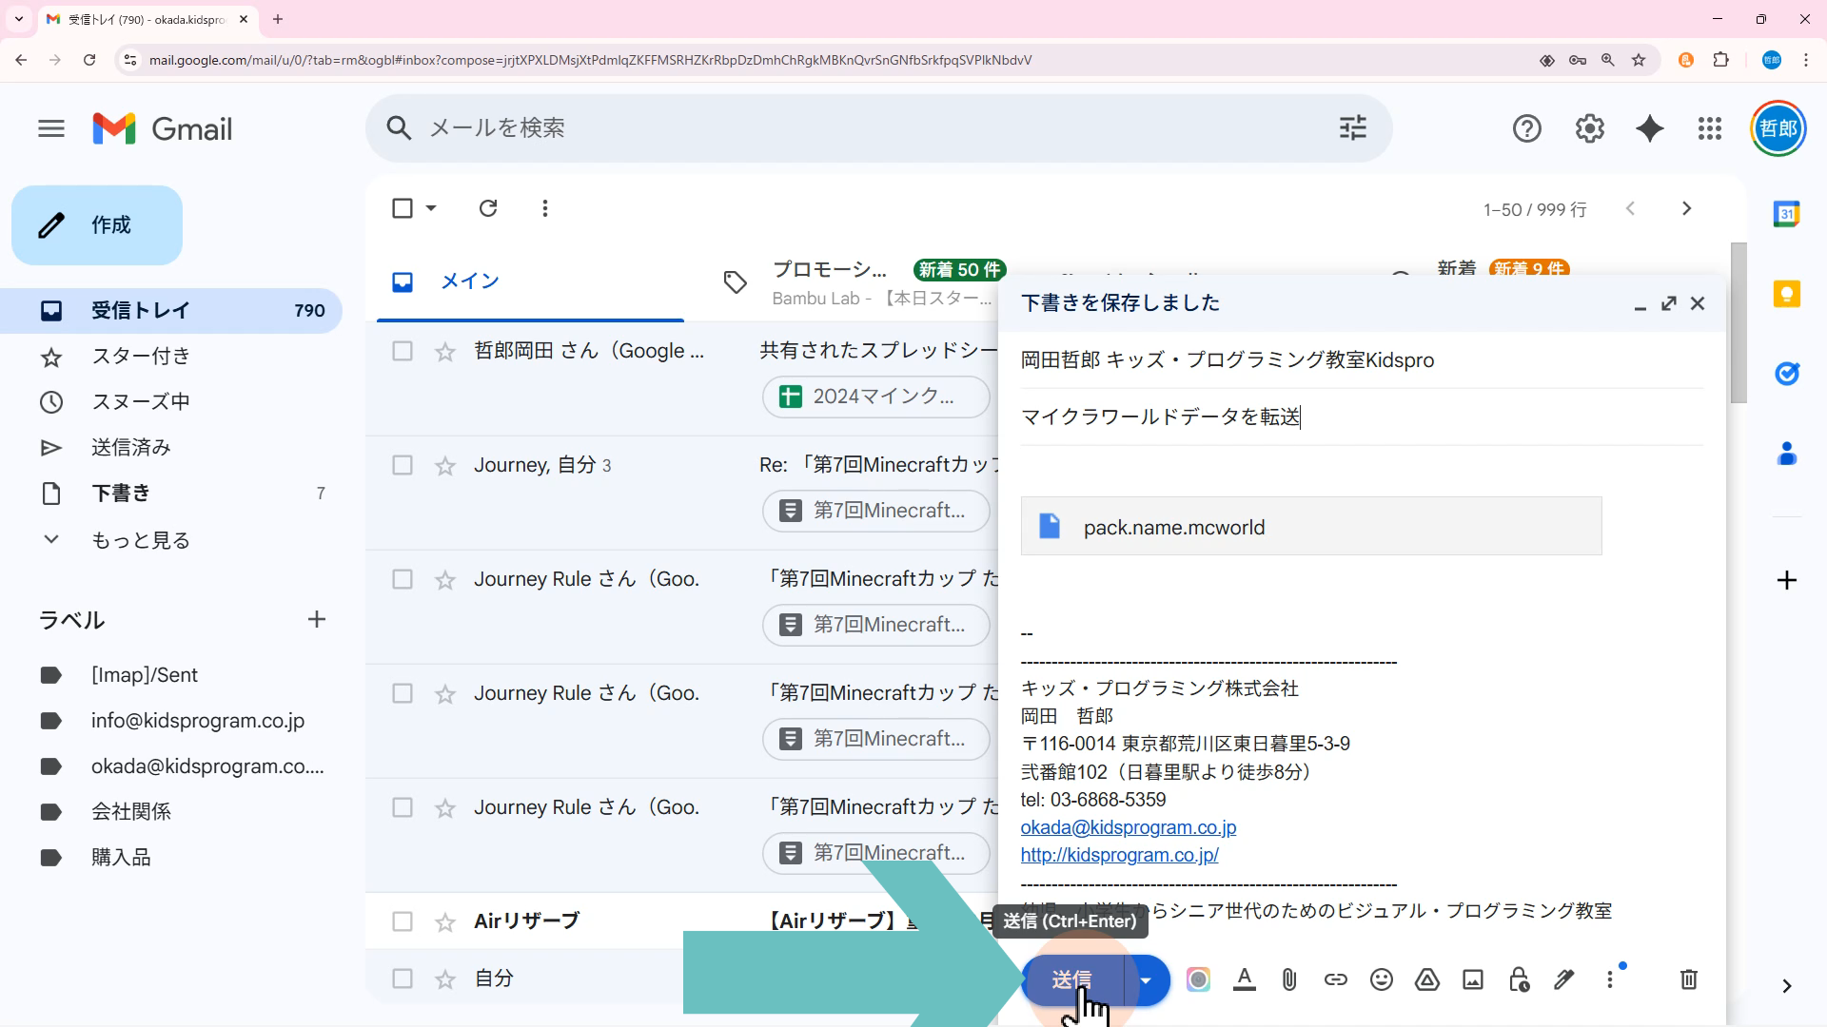The width and height of the screenshot is (1827, 1027).
Task: Insert a signature with pen icon
Action: click(1564, 979)
